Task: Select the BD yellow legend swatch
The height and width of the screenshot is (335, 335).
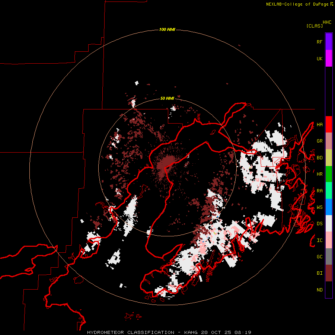Action: pyautogui.click(x=329, y=158)
